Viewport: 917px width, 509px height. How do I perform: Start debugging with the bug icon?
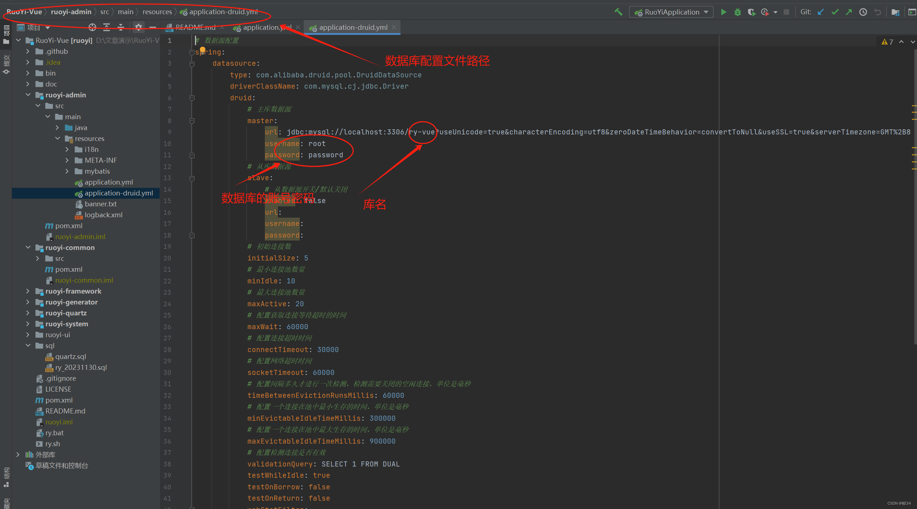(x=737, y=12)
